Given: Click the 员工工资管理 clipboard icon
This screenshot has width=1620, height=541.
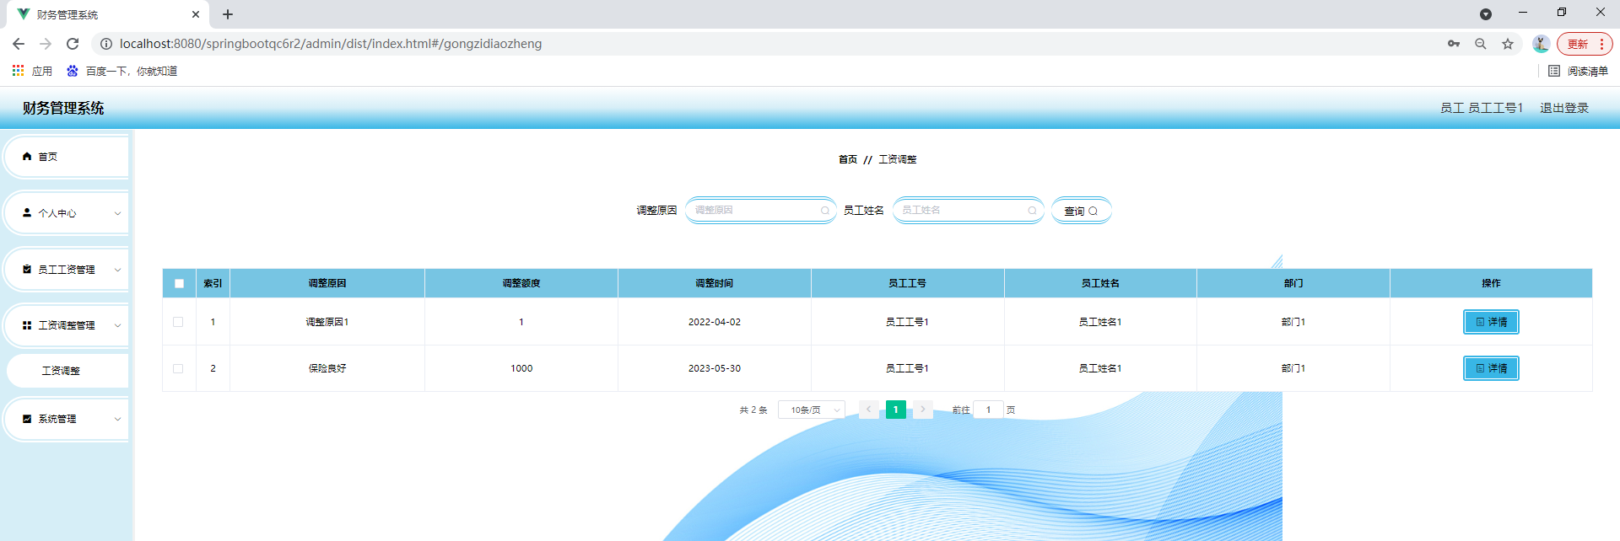Looking at the screenshot, I should pos(27,270).
